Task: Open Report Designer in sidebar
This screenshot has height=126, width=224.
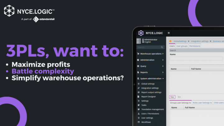Action: [x=149, y=97]
